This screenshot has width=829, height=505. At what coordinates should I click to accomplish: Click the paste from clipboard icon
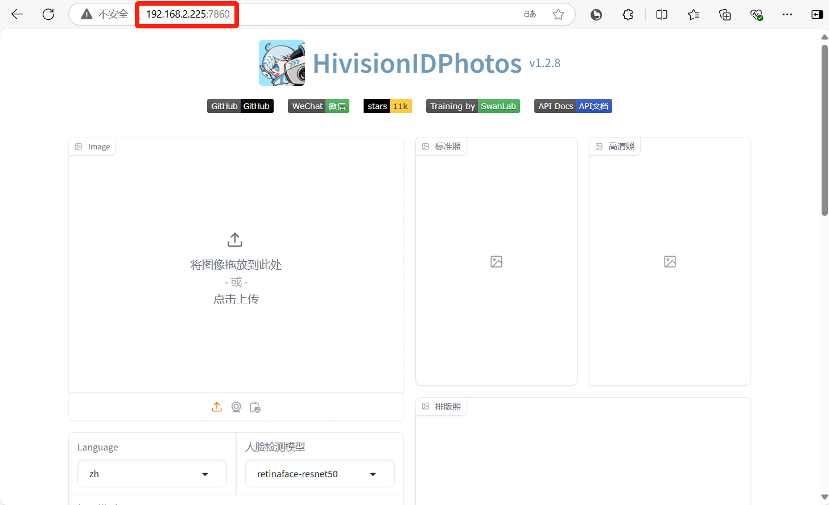point(255,407)
